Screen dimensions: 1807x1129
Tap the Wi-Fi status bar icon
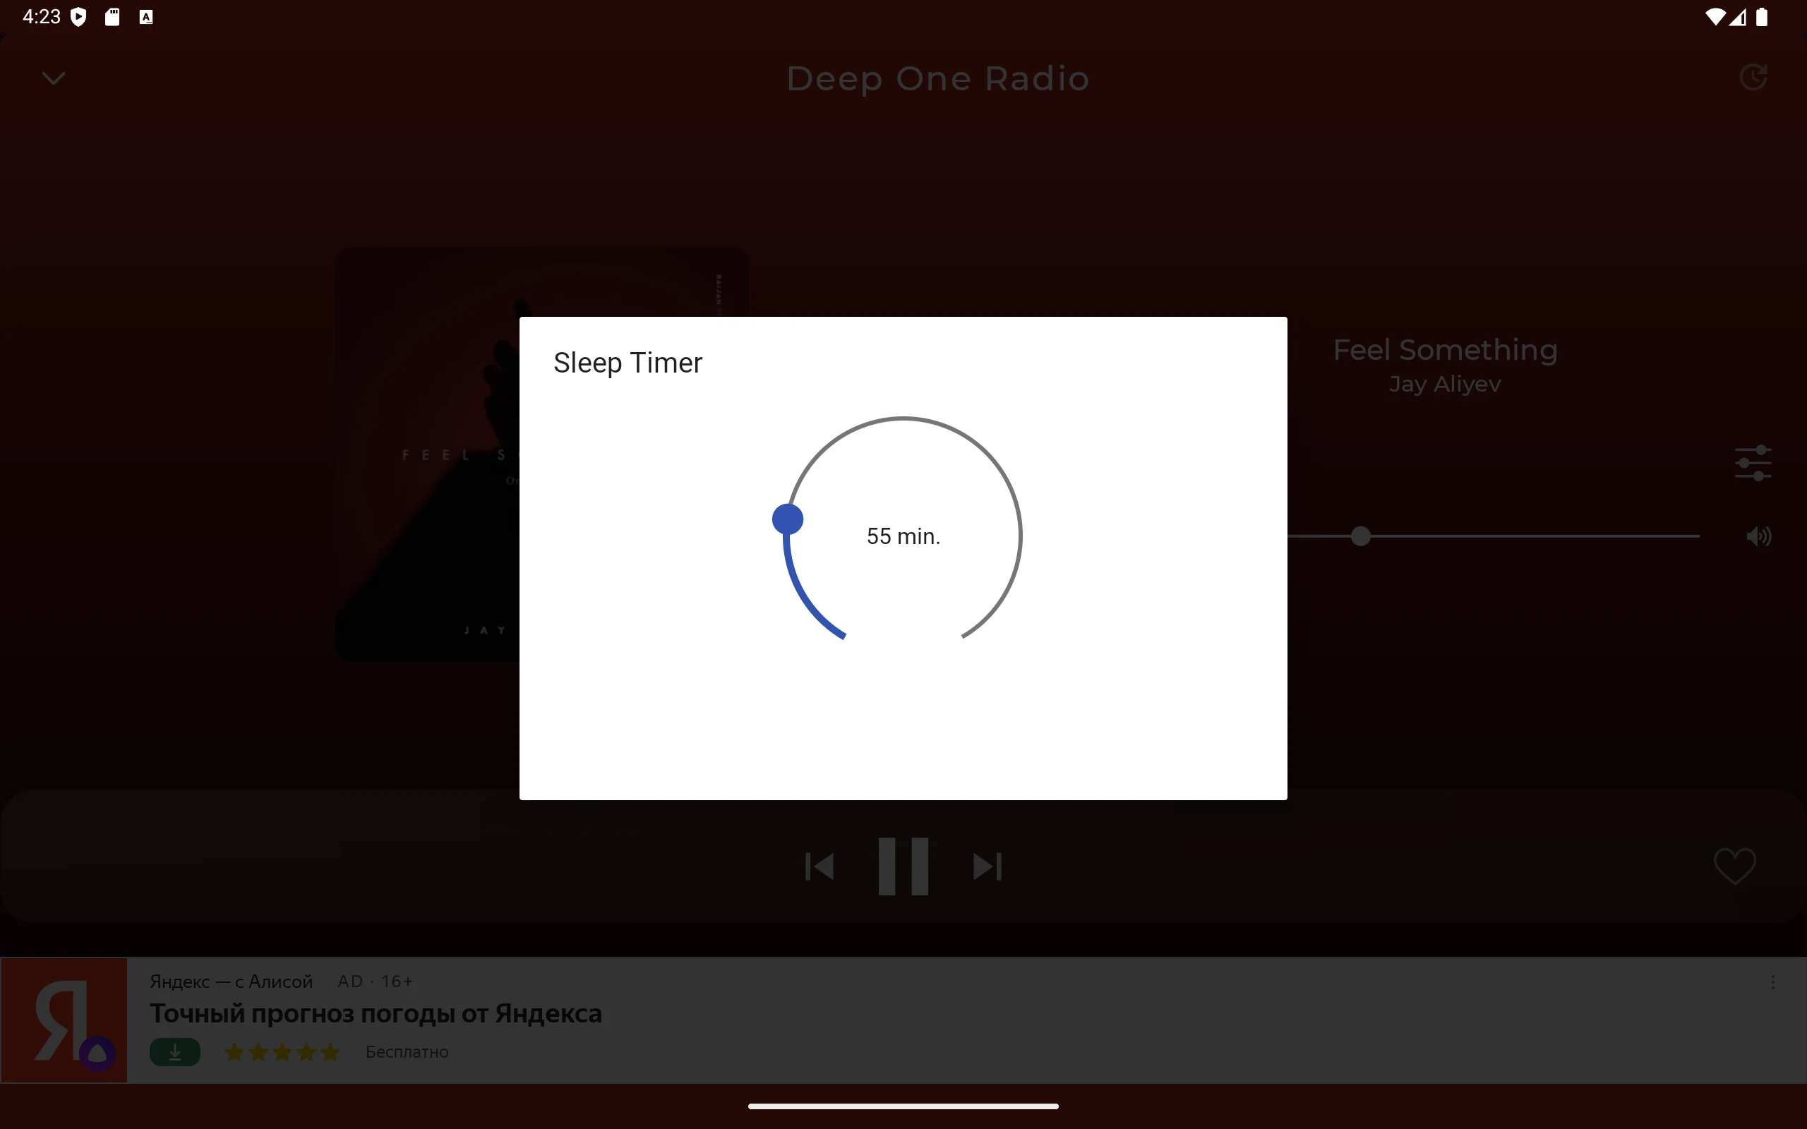(1715, 17)
